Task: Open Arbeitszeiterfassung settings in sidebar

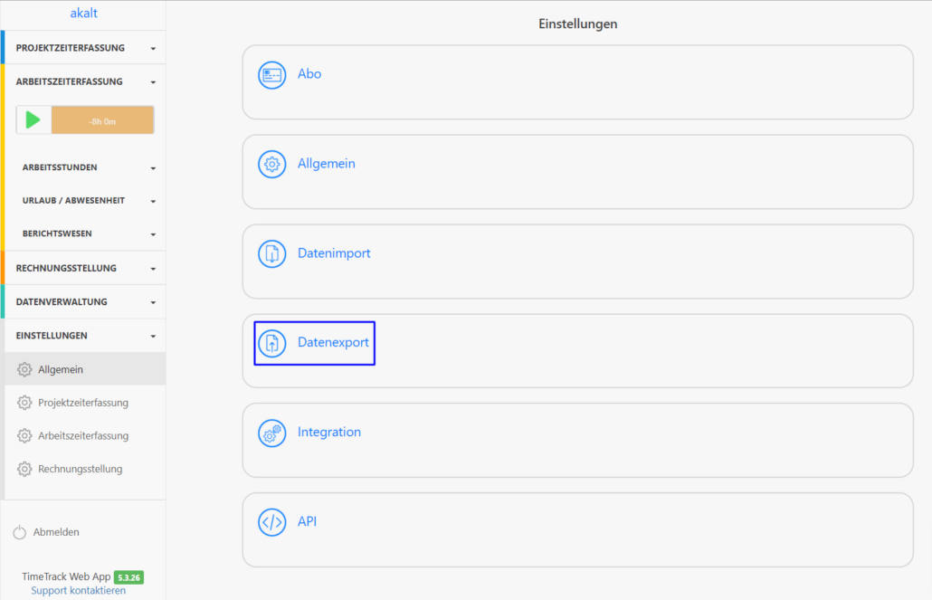Action: tap(83, 436)
